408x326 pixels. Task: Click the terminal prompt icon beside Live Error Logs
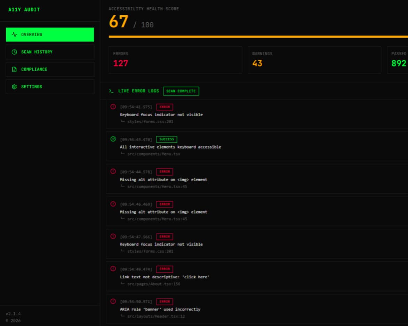pos(111,91)
